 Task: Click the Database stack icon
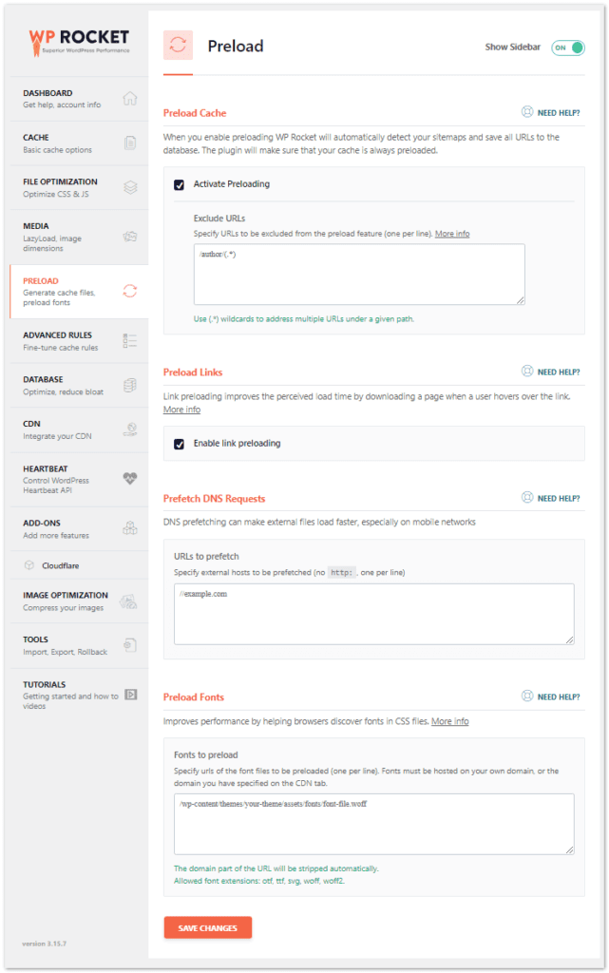[x=129, y=386]
